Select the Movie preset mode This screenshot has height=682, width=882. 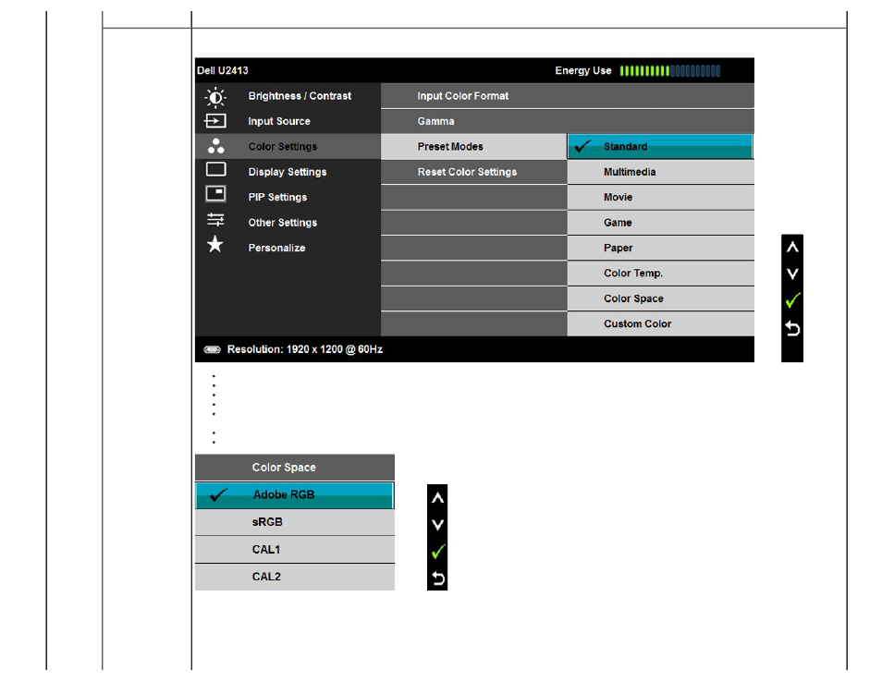coord(660,198)
